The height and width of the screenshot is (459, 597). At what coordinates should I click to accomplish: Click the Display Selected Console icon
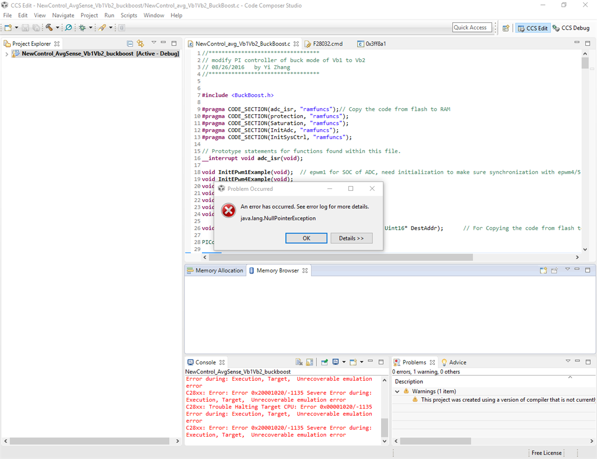coord(335,362)
